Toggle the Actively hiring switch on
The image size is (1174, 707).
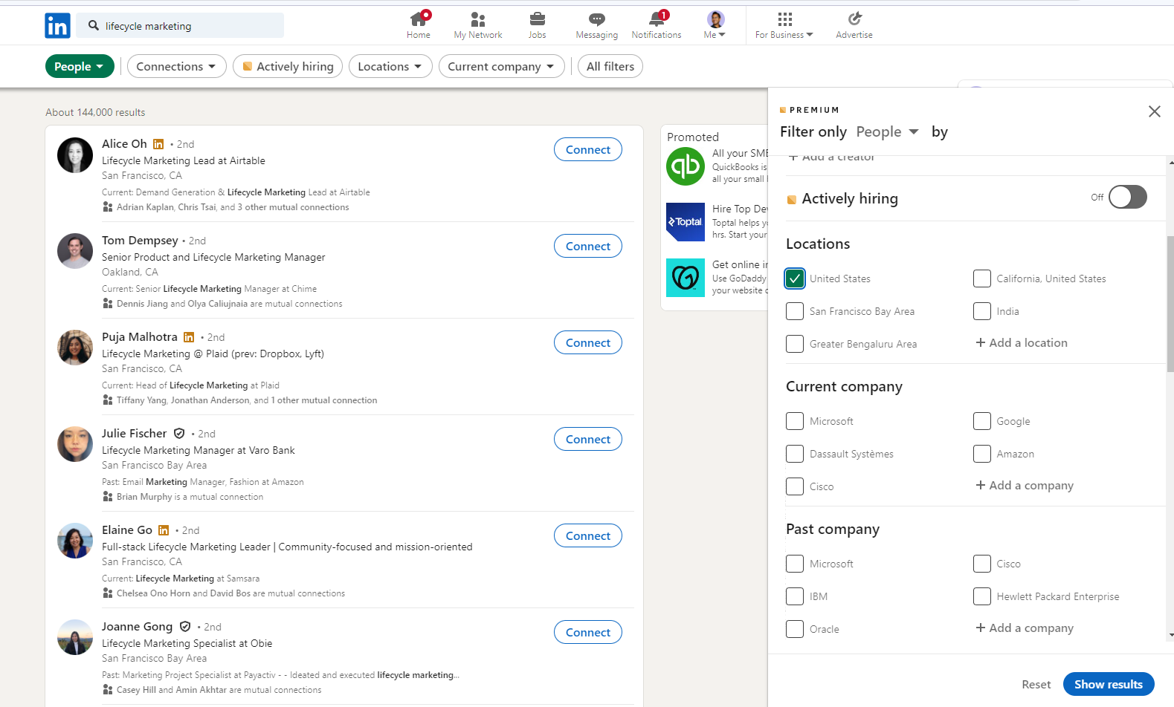[x=1127, y=197]
